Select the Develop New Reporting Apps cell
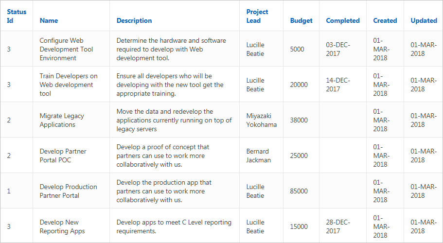 (x=62, y=226)
